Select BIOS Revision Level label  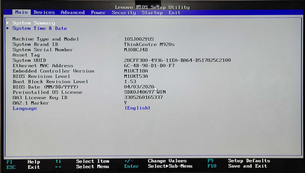[41, 76]
